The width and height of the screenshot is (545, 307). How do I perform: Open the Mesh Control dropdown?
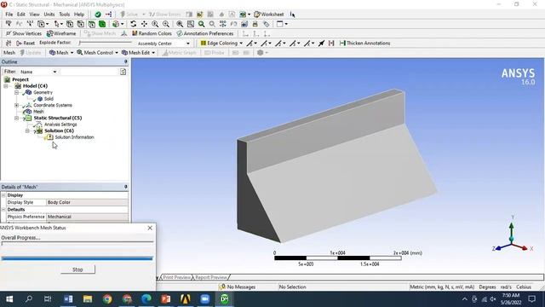[97, 53]
